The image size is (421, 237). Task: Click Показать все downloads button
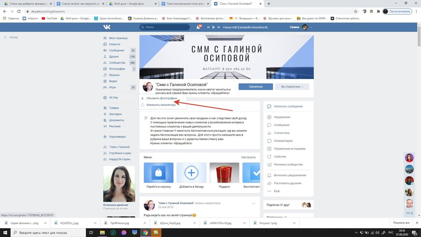401,223
